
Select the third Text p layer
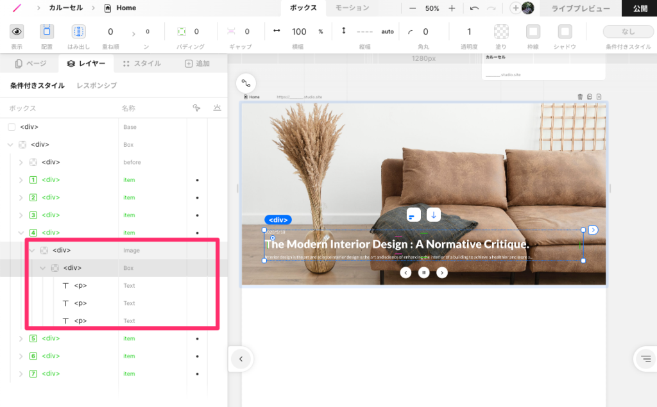tap(114, 320)
